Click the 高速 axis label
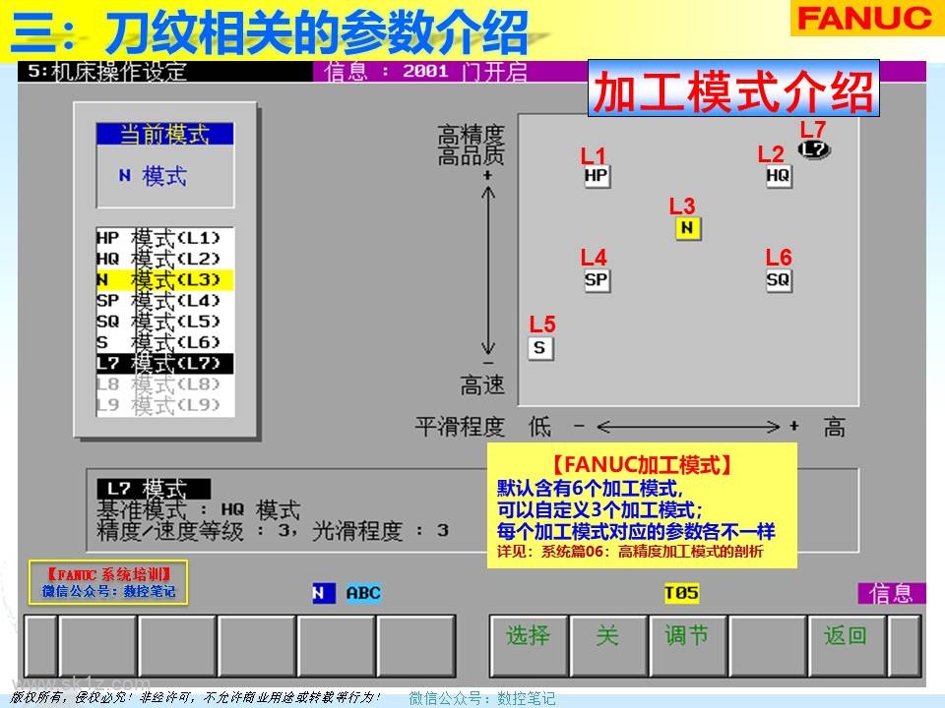The height and width of the screenshot is (708, 945). tap(482, 385)
